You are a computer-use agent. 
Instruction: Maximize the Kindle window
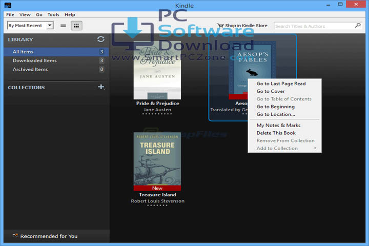coord(340,4)
